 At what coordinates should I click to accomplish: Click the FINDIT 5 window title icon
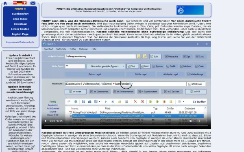44,44
